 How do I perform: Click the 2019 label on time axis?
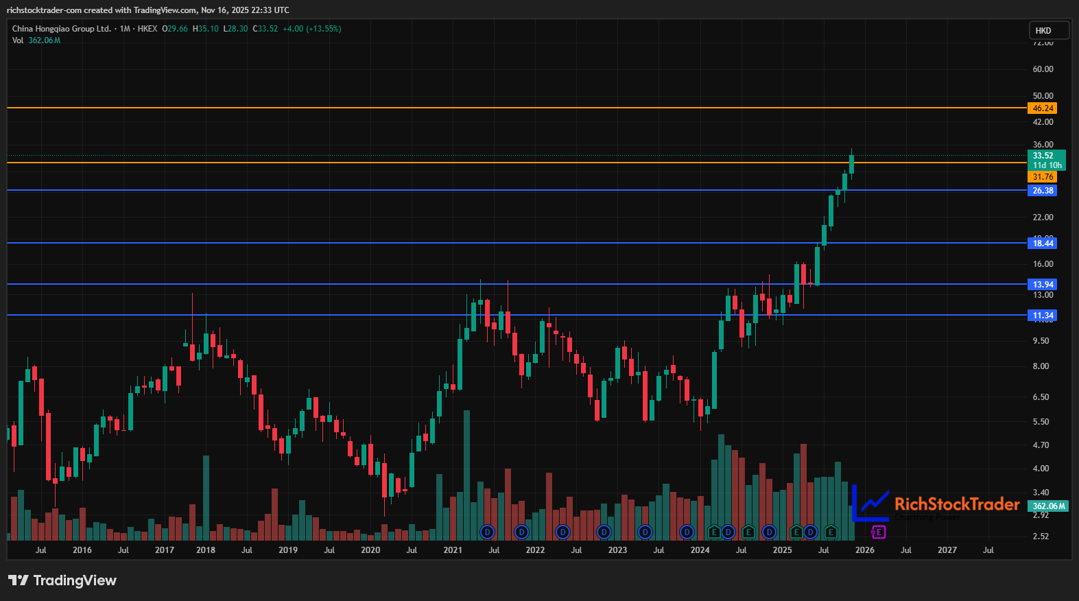click(288, 550)
